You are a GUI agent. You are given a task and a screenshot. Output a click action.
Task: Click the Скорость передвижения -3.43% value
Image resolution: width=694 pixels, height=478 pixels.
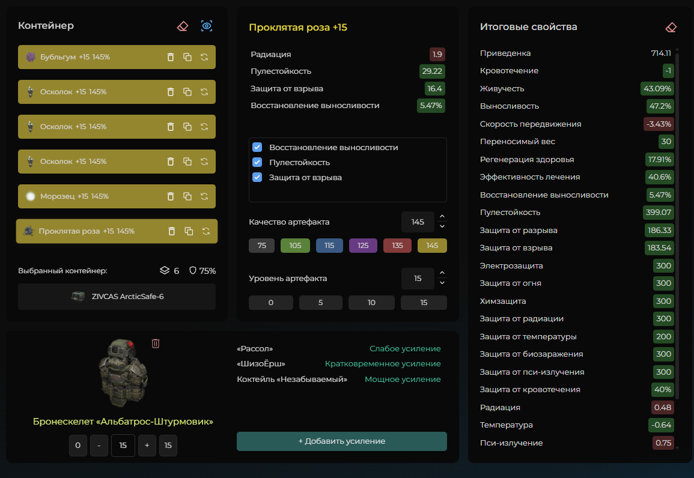pos(659,124)
